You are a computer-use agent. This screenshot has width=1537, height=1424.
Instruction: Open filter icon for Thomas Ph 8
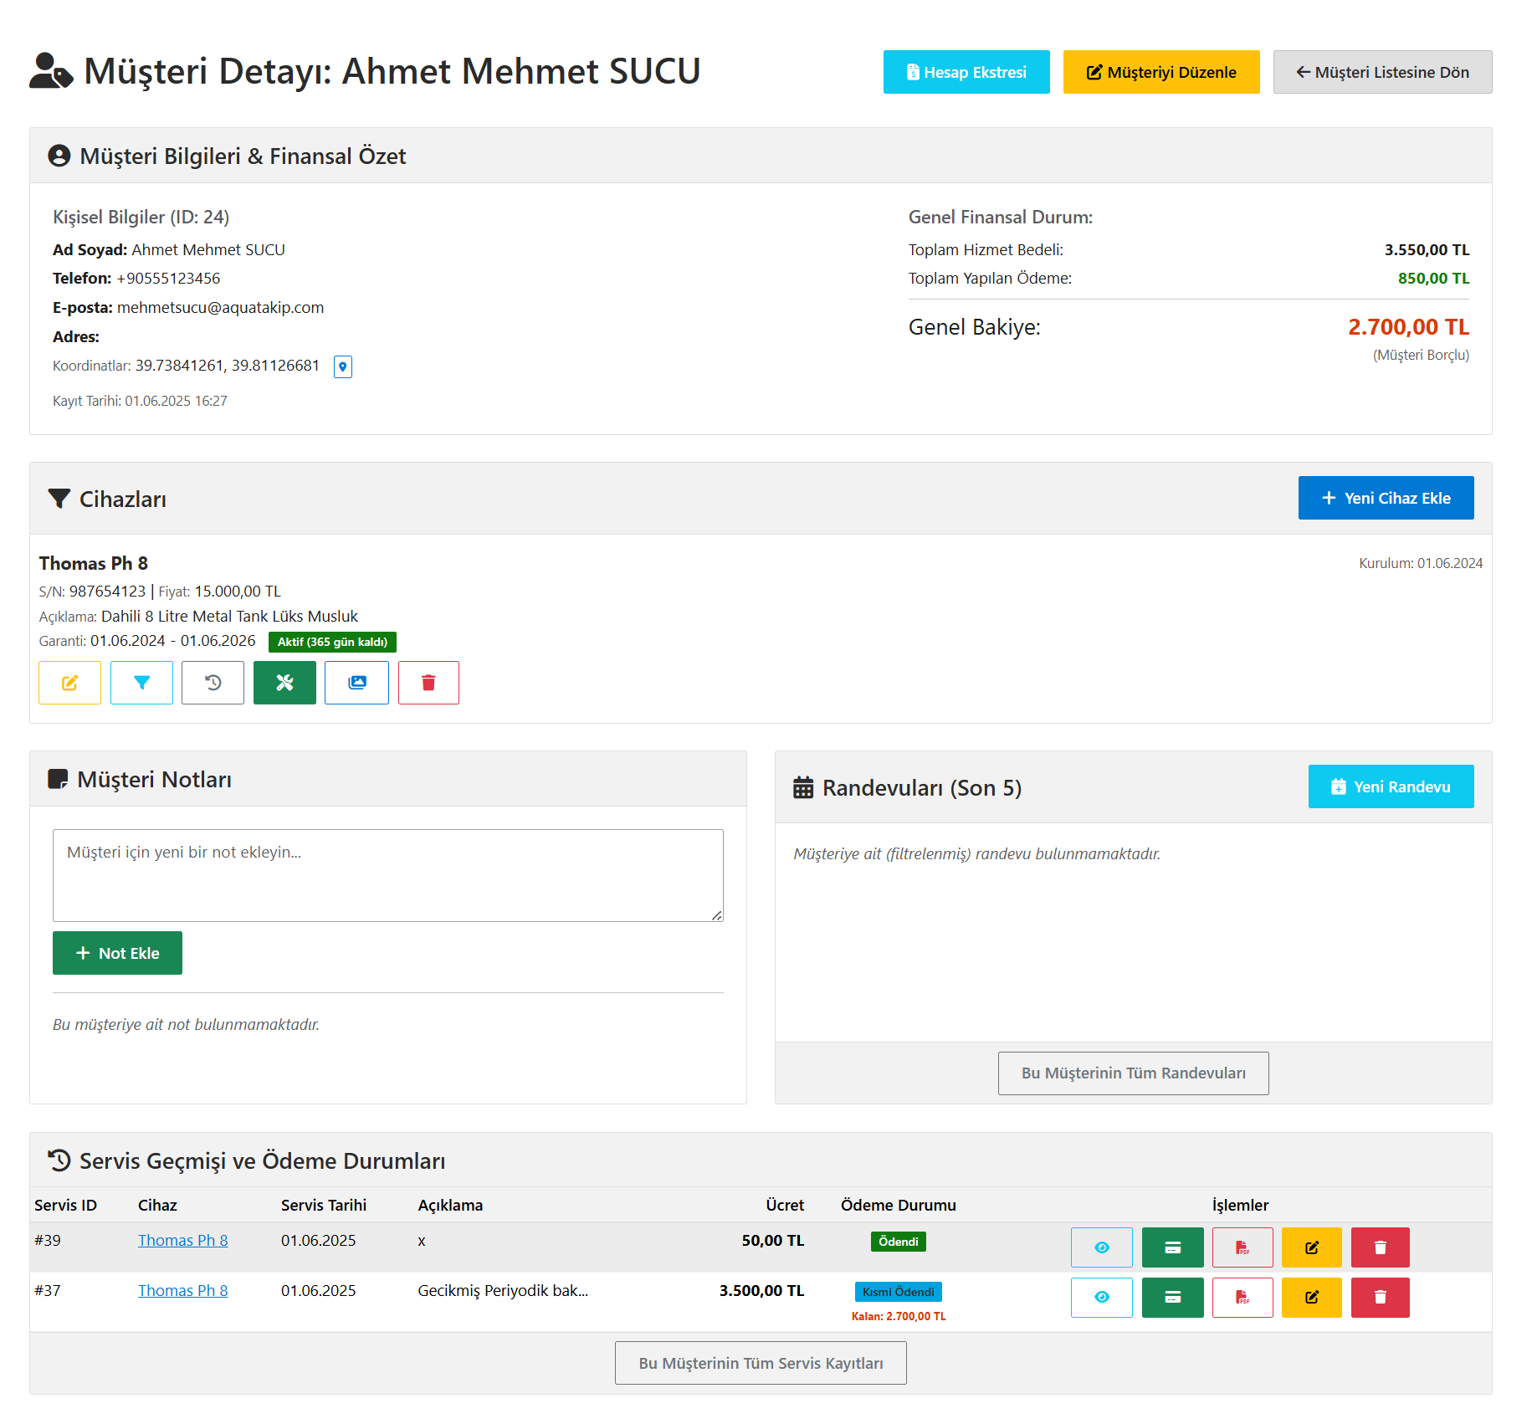(141, 683)
